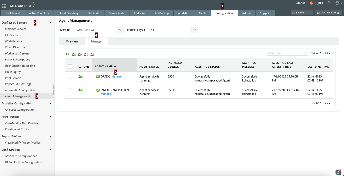This screenshot has width=344, height=176.
Task: Click the Help question mark icon
Action: [x=328, y=3]
